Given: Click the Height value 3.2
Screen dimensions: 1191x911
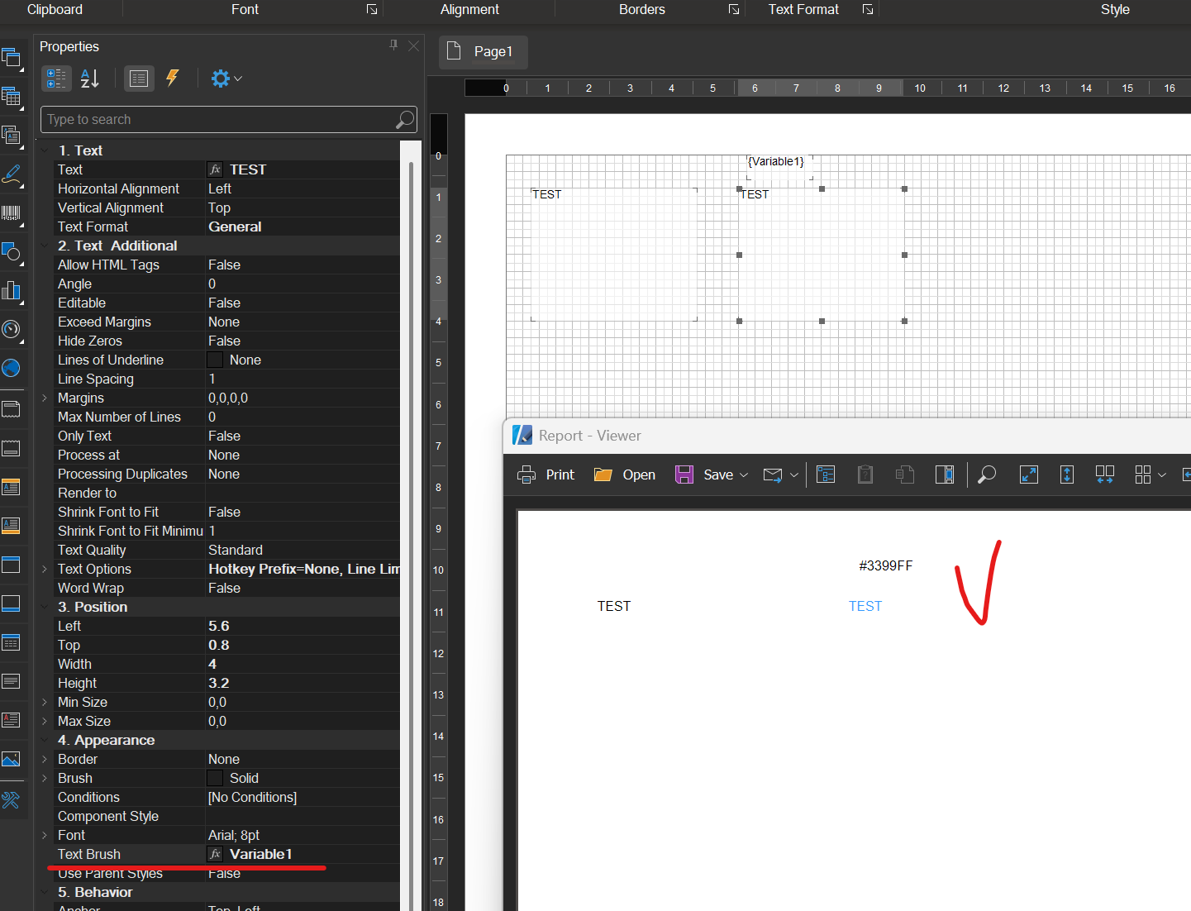Looking at the screenshot, I should pos(219,683).
